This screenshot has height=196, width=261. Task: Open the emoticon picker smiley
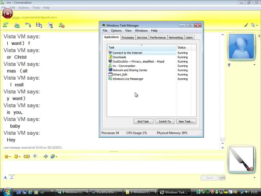(x=7, y=156)
